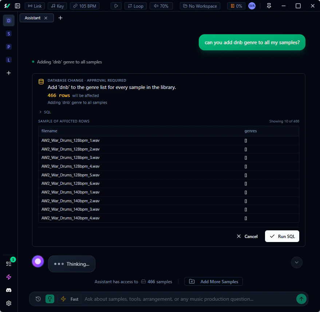Approve the change with Run SQL
The height and width of the screenshot is (312, 320).
click(282, 236)
